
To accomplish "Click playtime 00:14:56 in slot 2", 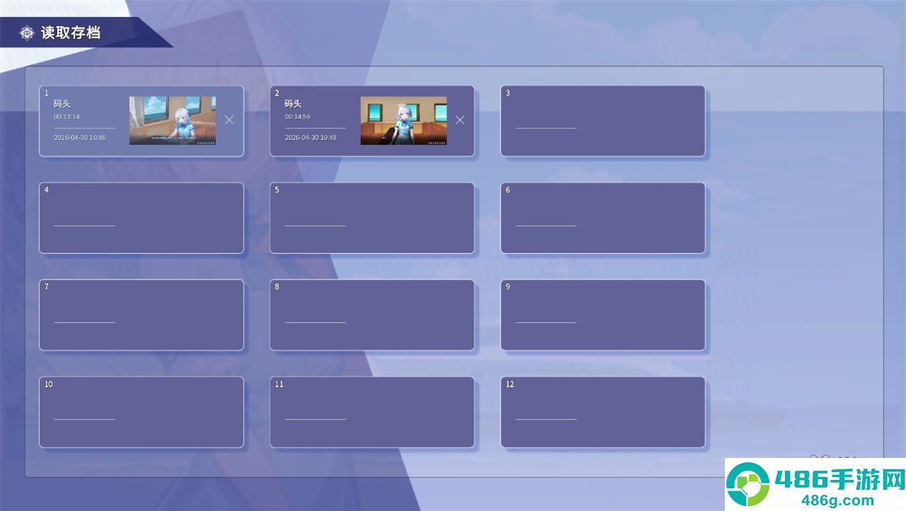I will coord(298,117).
